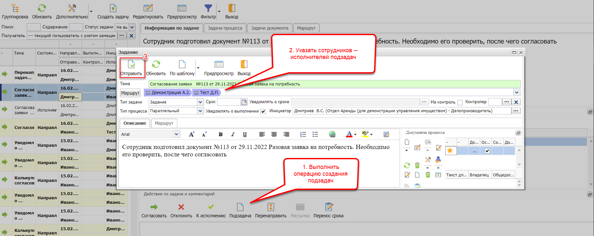Pick font color with red A
The width and height of the screenshot is (594, 236).
pyautogui.click(x=349, y=134)
